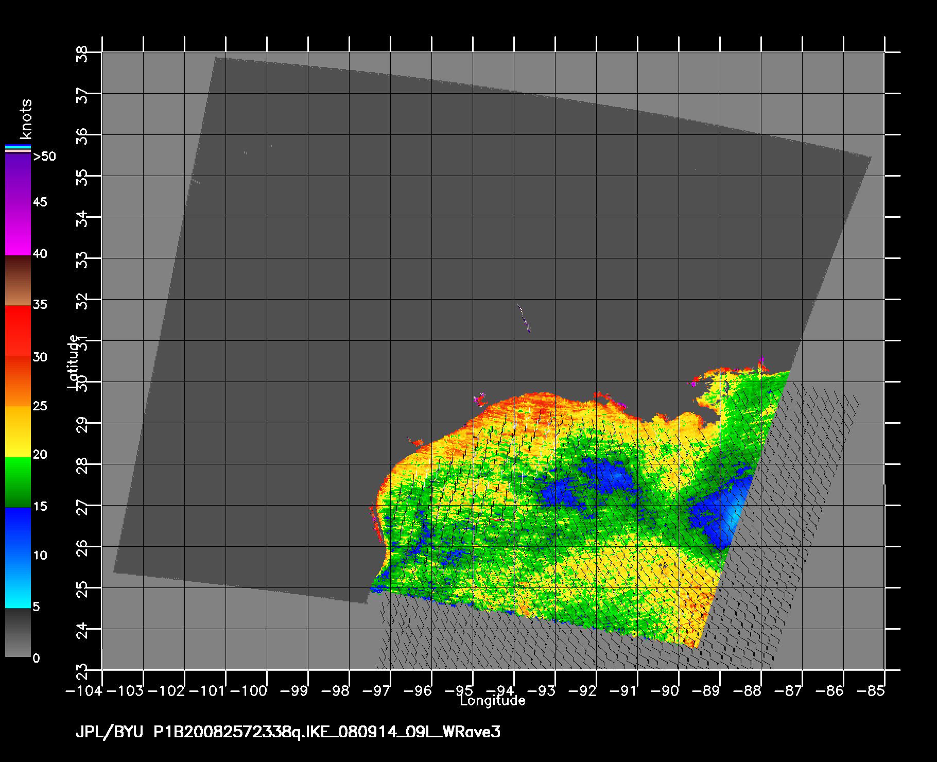
Task: Click the dark blue 10–15 knots colorbar band
Action: click(x=18, y=532)
